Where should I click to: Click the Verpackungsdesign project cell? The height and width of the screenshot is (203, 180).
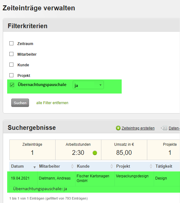132,176
